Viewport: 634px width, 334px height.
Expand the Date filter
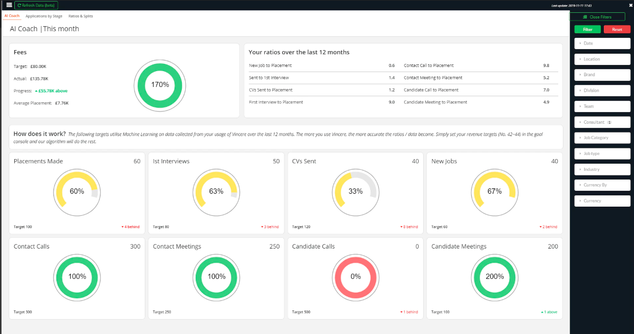[602, 43]
